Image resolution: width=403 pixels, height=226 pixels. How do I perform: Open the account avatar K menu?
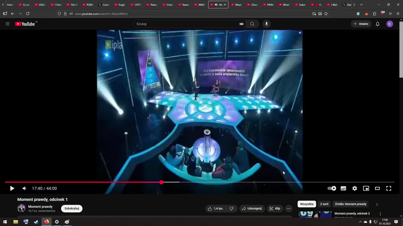pyautogui.click(x=390, y=24)
